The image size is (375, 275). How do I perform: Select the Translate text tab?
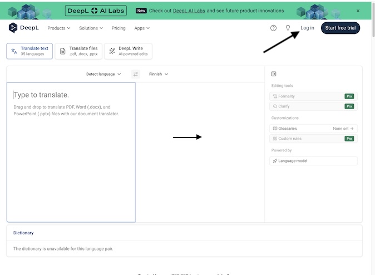pyautogui.click(x=29, y=51)
